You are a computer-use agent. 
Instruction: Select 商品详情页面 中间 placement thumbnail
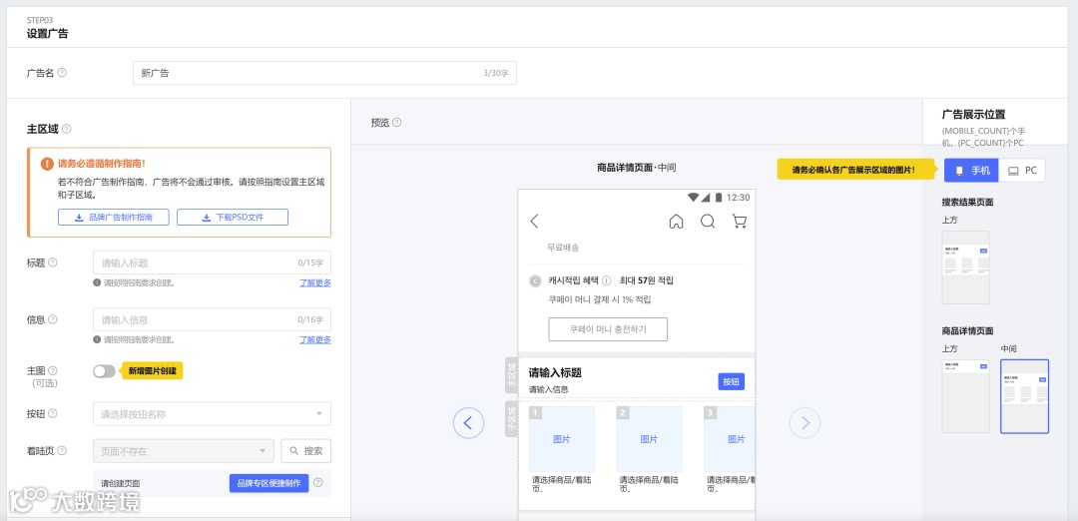pyautogui.click(x=1024, y=396)
